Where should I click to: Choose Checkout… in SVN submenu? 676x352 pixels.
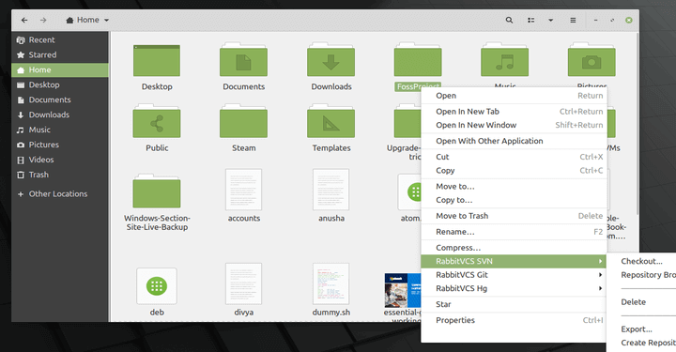[641, 261]
